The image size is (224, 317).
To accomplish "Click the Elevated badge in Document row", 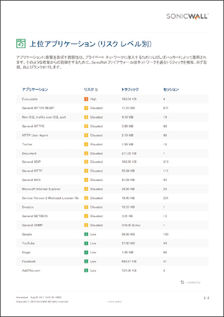I will click(x=86, y=154).
